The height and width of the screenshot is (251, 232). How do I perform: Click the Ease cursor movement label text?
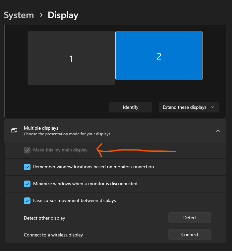[x=75, y=201]
